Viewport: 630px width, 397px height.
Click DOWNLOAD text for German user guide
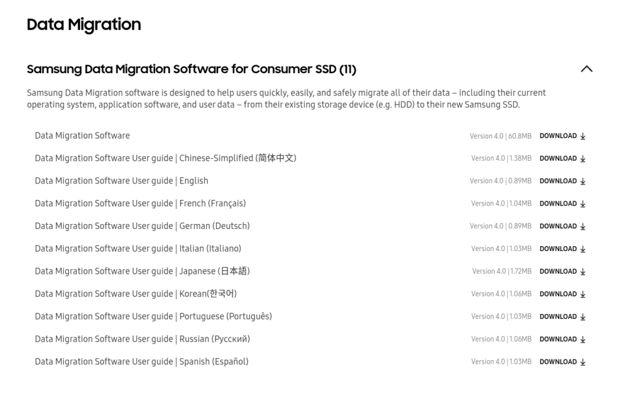point(558,226)
